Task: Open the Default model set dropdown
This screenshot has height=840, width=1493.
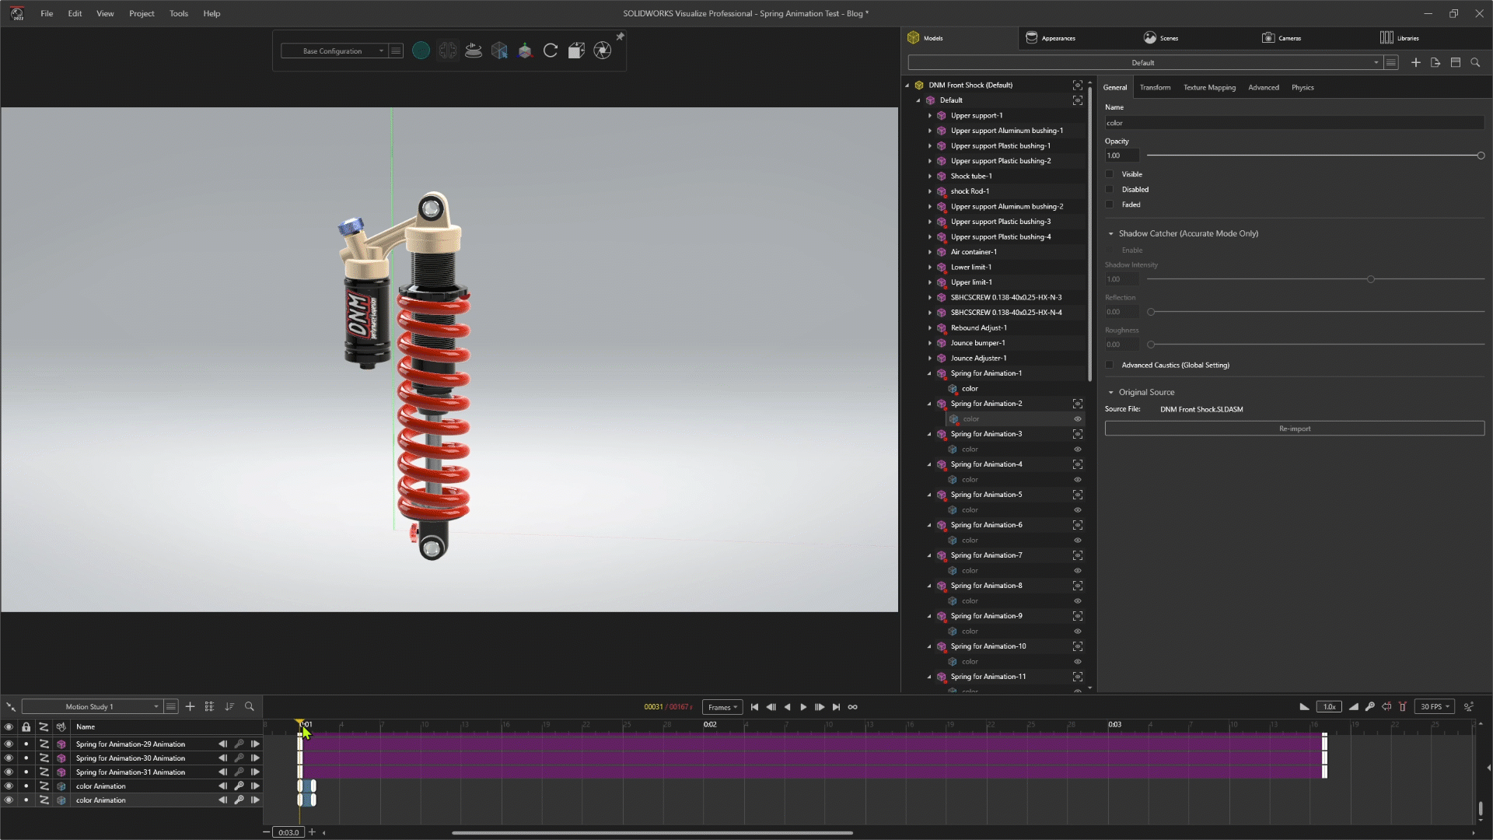Action: (x=1144, y=62)
